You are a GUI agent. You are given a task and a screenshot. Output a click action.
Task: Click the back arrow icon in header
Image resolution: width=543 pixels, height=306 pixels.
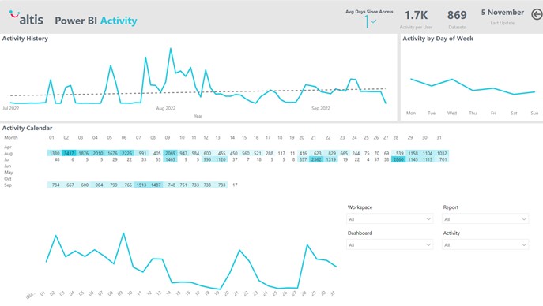537,14
